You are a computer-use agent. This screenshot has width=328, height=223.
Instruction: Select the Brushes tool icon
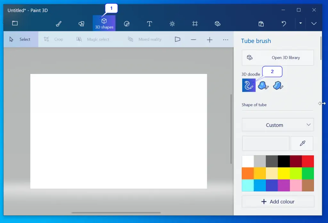(58, 24)
